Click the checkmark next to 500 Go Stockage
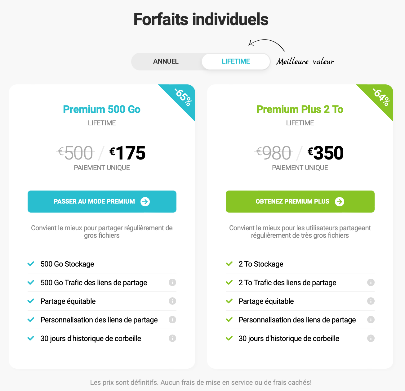The image size is (405, 391). click(x=31, y=264)
